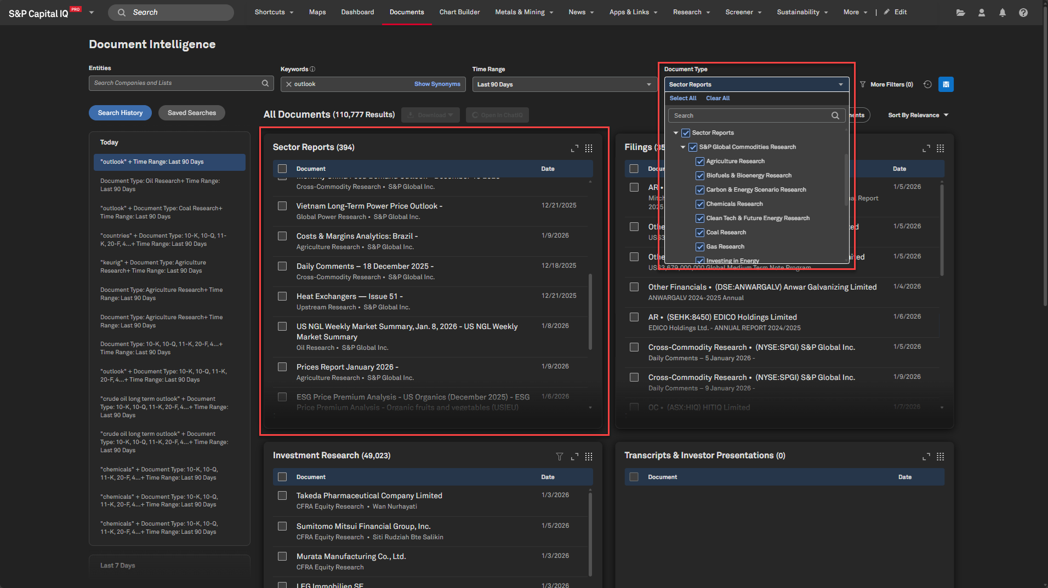
Task: Remove the outlook keyword with X icon
Action: 289,84
